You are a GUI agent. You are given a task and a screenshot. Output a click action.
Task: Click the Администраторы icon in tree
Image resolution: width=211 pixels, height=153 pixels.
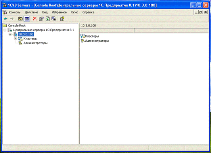coord(20,43)
